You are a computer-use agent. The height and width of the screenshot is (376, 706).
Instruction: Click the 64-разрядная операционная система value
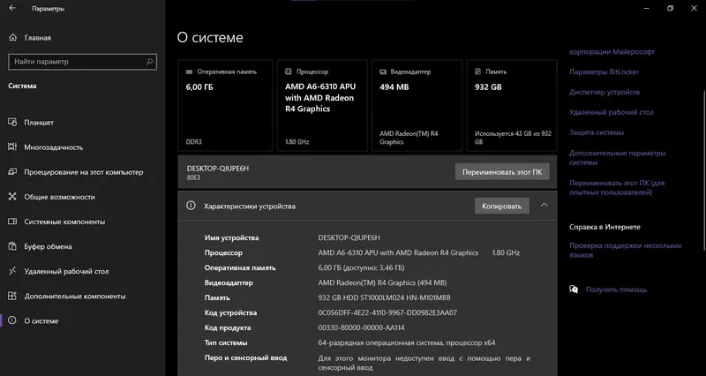tap(407, 342)
